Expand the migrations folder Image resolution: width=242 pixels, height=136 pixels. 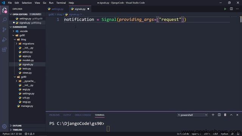pos(27,44)
